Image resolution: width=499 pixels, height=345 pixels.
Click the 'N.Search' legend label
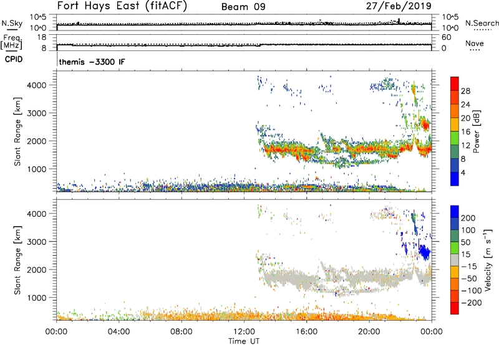pyautogui.click(x=482, y=23)
